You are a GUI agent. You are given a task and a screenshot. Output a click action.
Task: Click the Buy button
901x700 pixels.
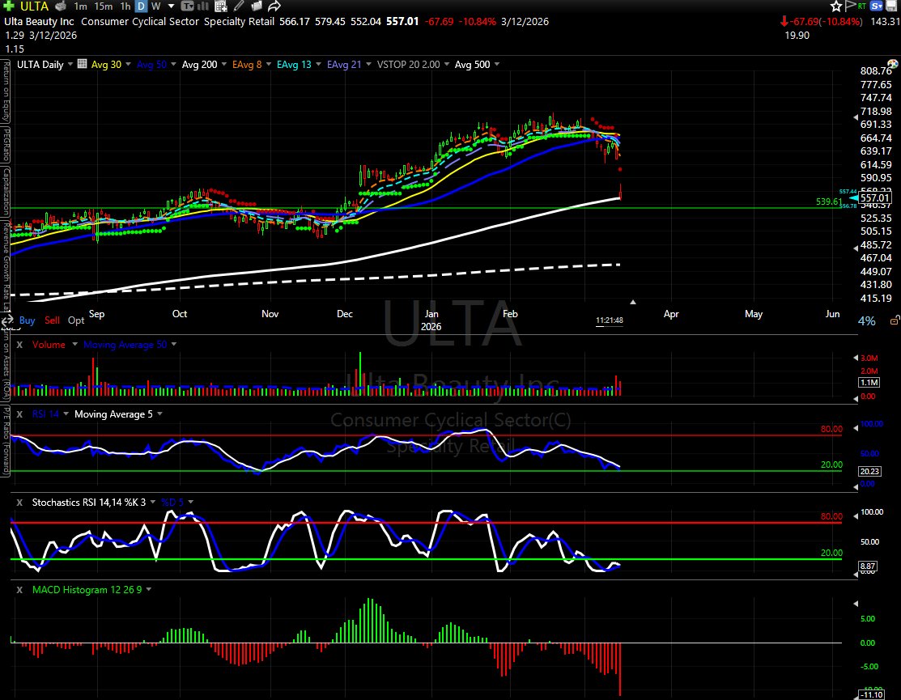27,320
